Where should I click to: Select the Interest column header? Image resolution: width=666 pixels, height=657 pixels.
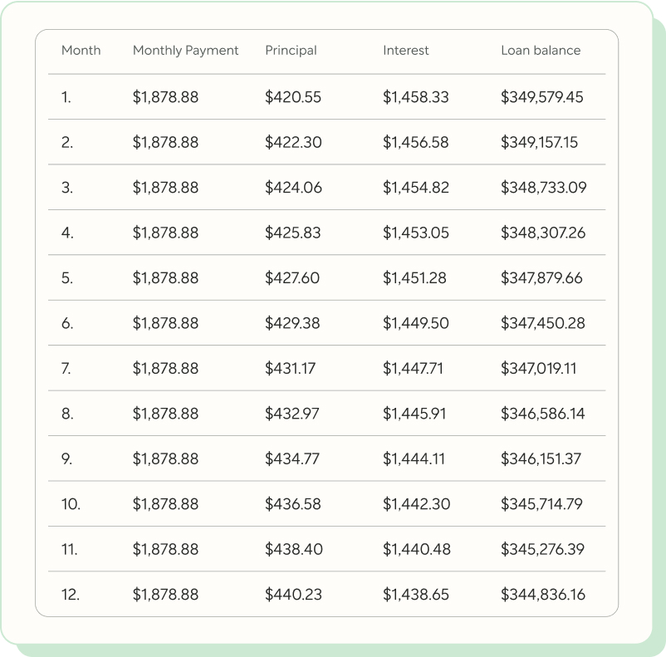(405, 50)
